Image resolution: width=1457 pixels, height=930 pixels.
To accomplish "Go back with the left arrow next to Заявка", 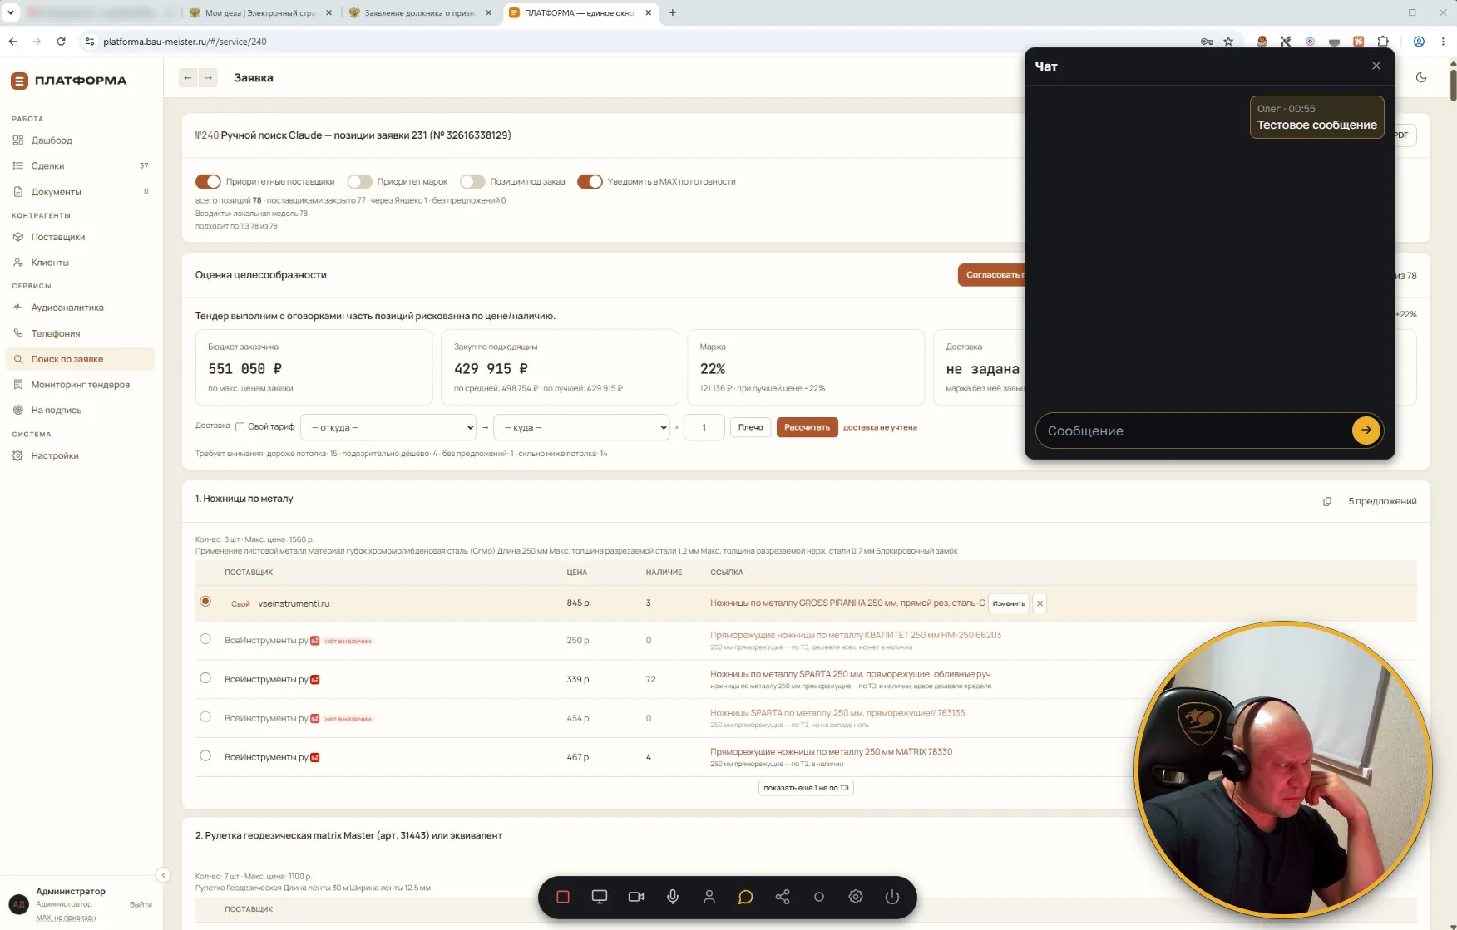I will pyautogui.click(x=188, y=77).
